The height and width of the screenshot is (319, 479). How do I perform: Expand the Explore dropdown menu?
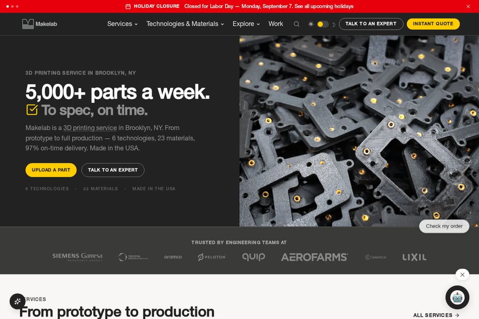coord(246,24)
